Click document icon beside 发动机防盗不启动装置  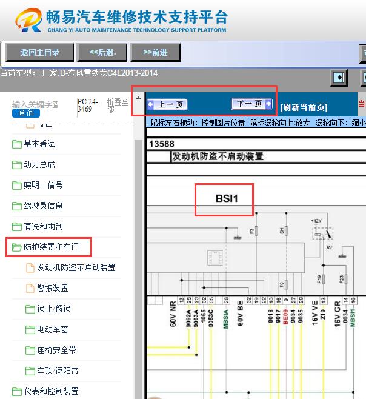[x=30, y=267]
